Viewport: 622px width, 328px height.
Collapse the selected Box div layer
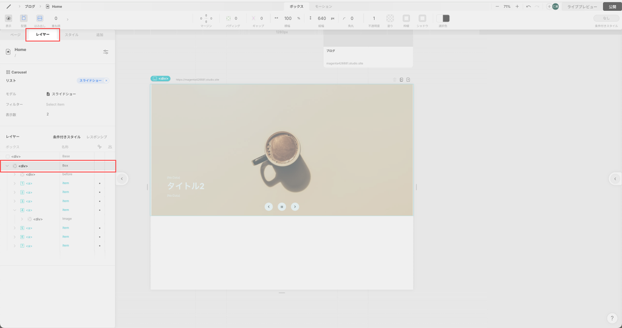coord(7,166)
